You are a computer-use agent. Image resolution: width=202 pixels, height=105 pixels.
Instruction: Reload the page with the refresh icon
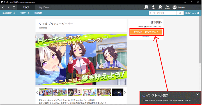click(x=14, y=7)
